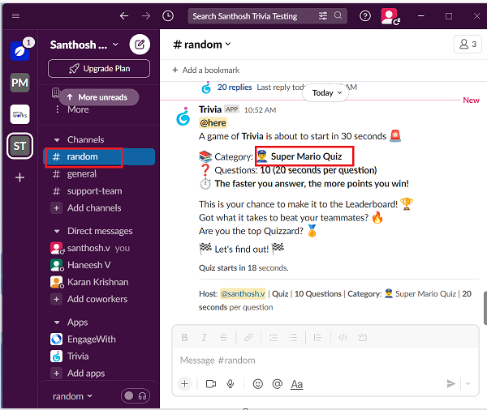Insert blockquote in composer
487x410 pixels.
[317, 337]
